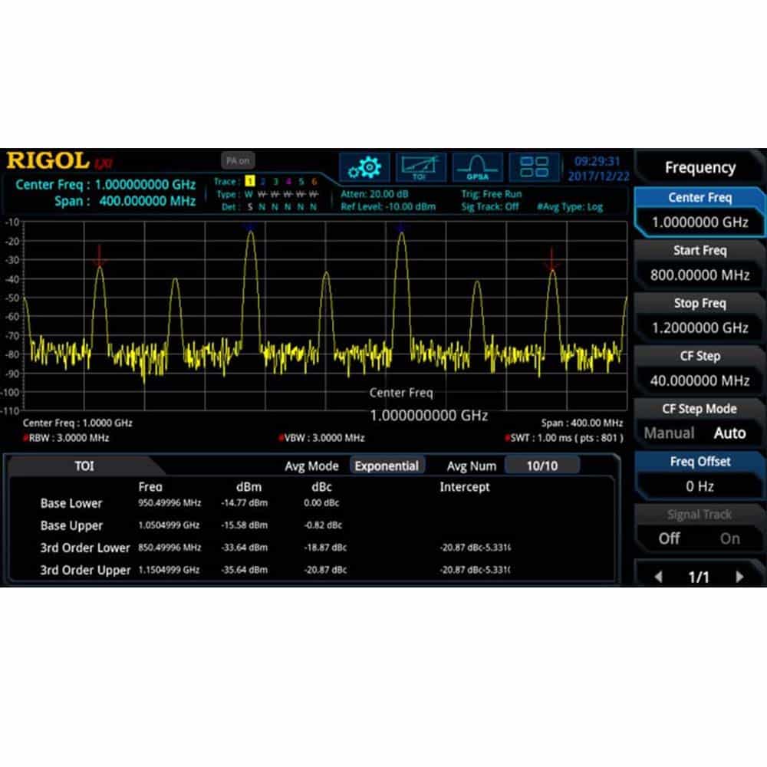Go to next menu page arrow
The width and height of the screenshot is (767, 767).
point(739,578)
